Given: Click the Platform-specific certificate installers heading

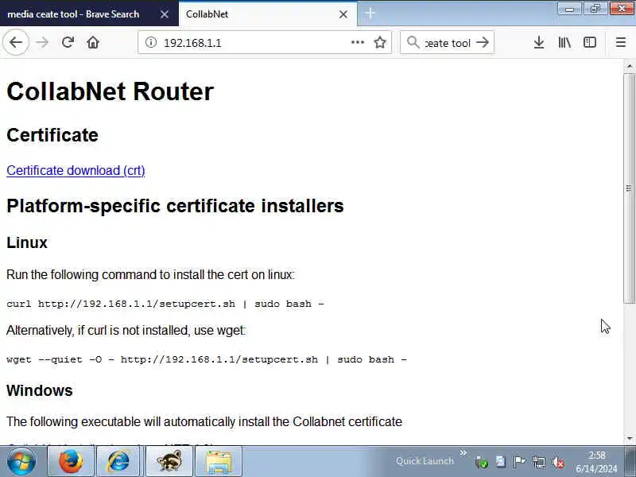Looking at the screenshot, I should (x=175, y=206).
